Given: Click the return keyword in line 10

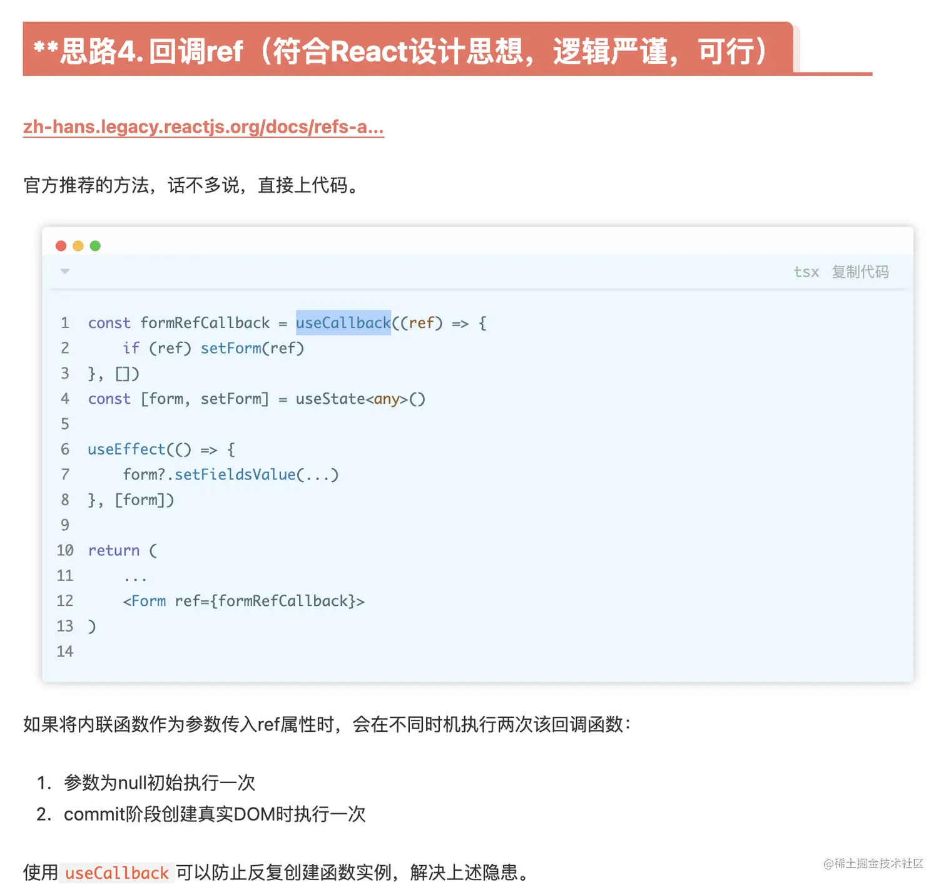Looking at the screenshot, I should (x=114, y=550).
